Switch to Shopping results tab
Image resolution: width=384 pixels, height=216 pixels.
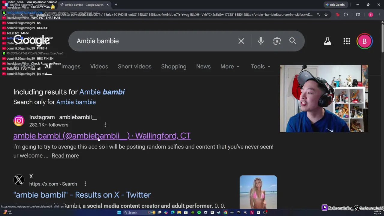[174, 67]
